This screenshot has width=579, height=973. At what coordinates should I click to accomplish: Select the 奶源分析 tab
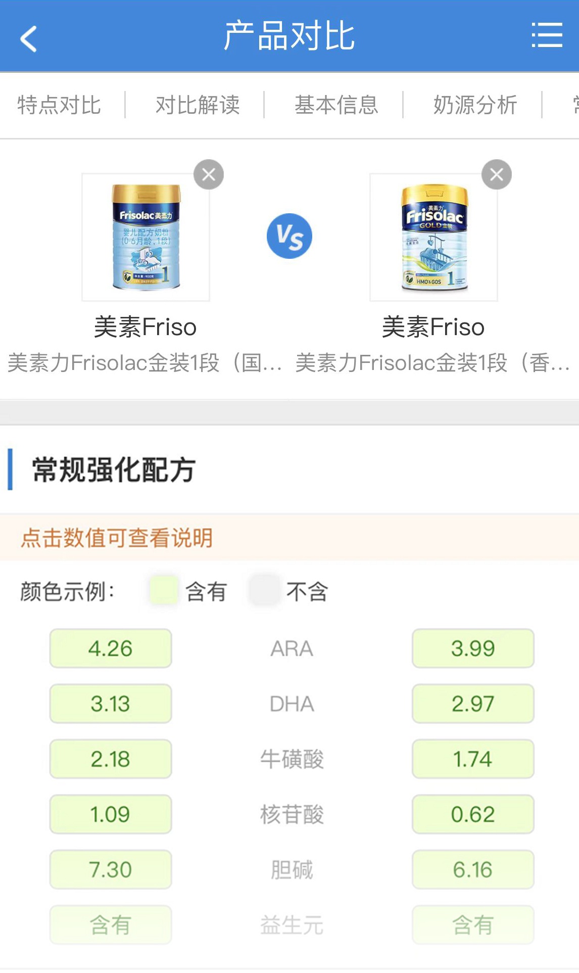click(475, 105)
